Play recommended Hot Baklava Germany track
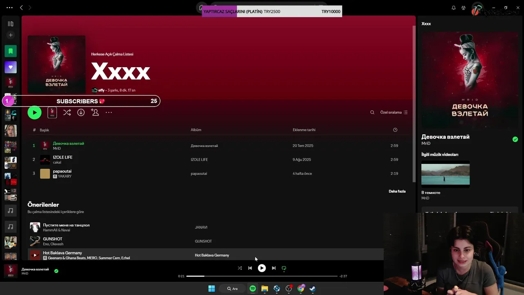 35,255
